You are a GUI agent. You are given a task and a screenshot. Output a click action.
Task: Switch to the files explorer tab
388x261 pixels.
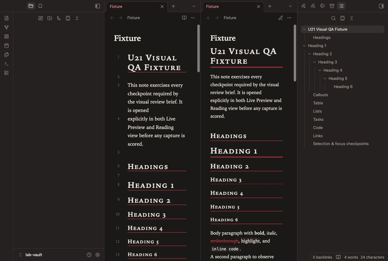31,6
